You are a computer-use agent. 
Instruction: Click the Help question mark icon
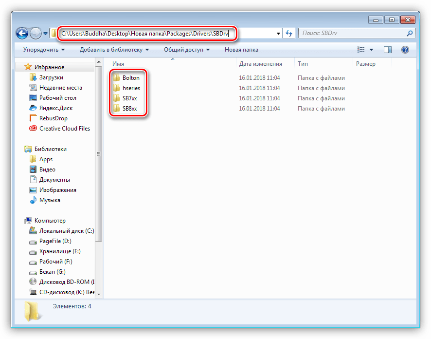(x=405, y=50)
